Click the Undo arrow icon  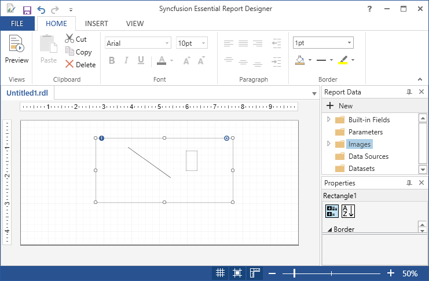click(x=41, y=10)
